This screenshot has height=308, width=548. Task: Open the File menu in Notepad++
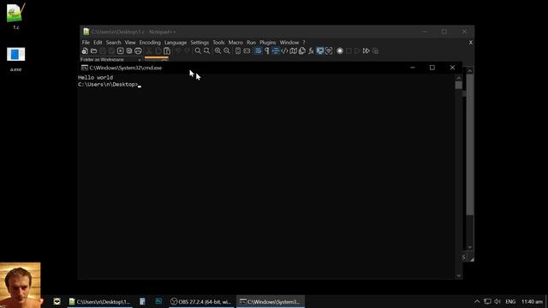(x=86, y=42)
